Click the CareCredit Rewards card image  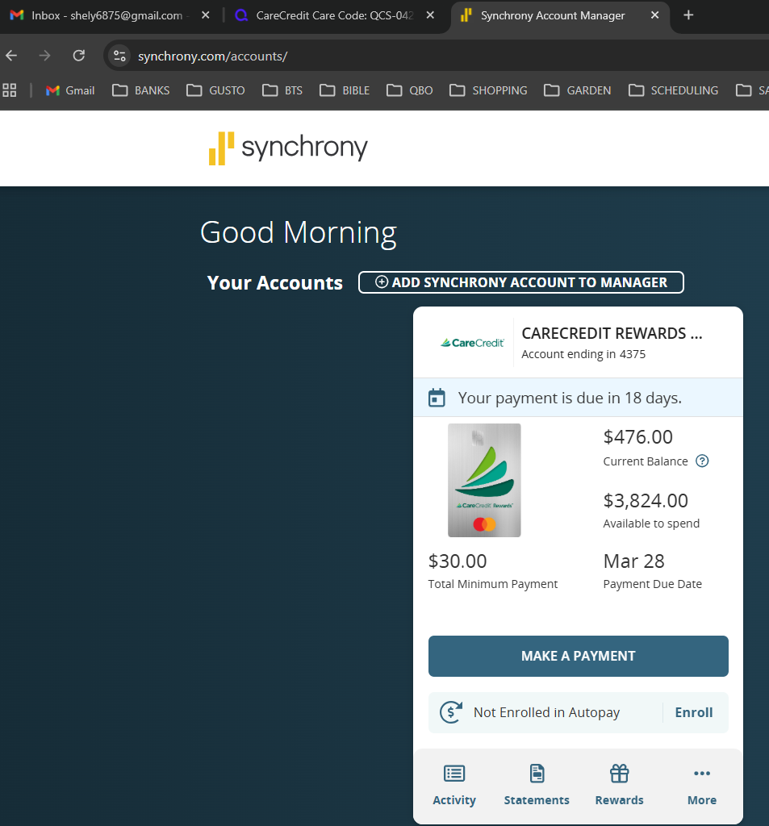(x=484, y=481)
